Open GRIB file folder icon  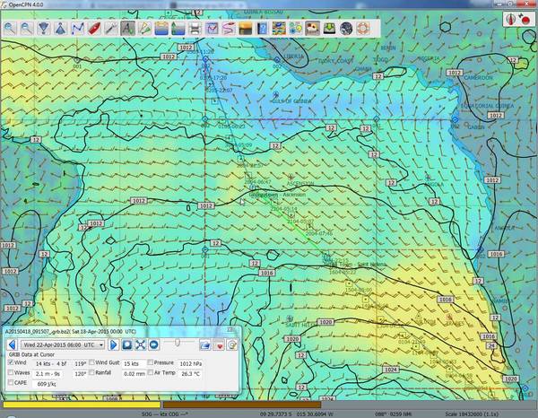[205, 344]
